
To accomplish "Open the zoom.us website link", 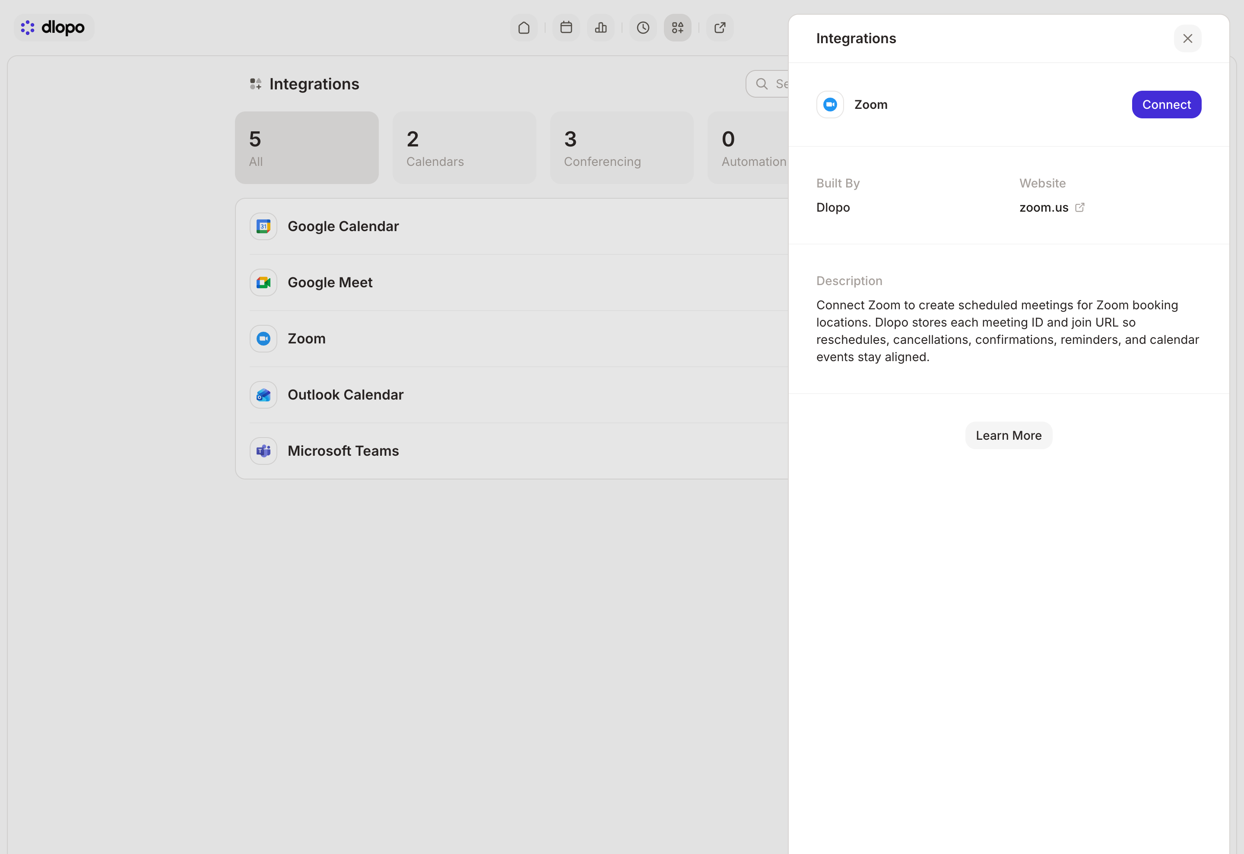I will click(x=1043, y=208).
